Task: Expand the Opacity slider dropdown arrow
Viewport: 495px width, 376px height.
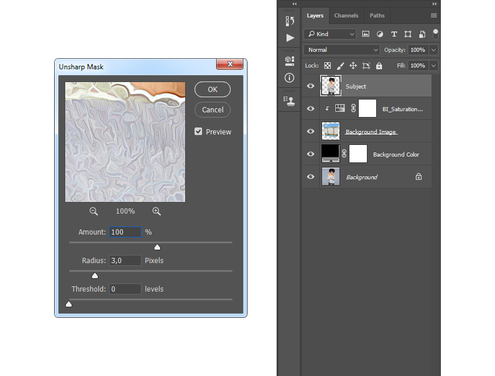Action: 433,50
